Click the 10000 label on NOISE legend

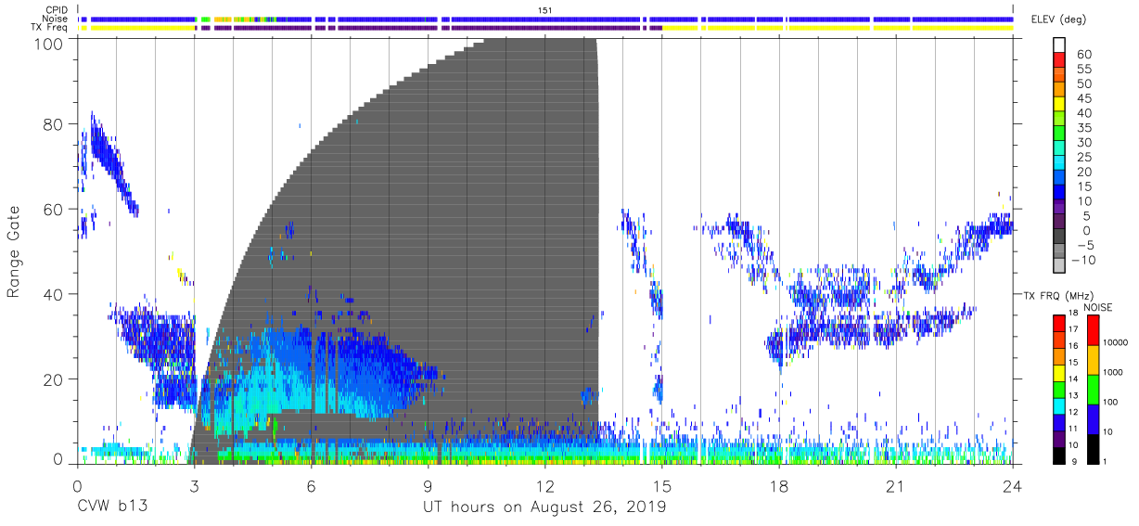1115,343
